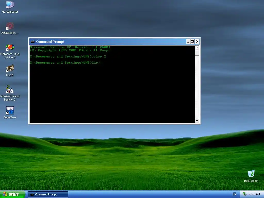Click the Microsoft Windows XP version line

(70, 47)
